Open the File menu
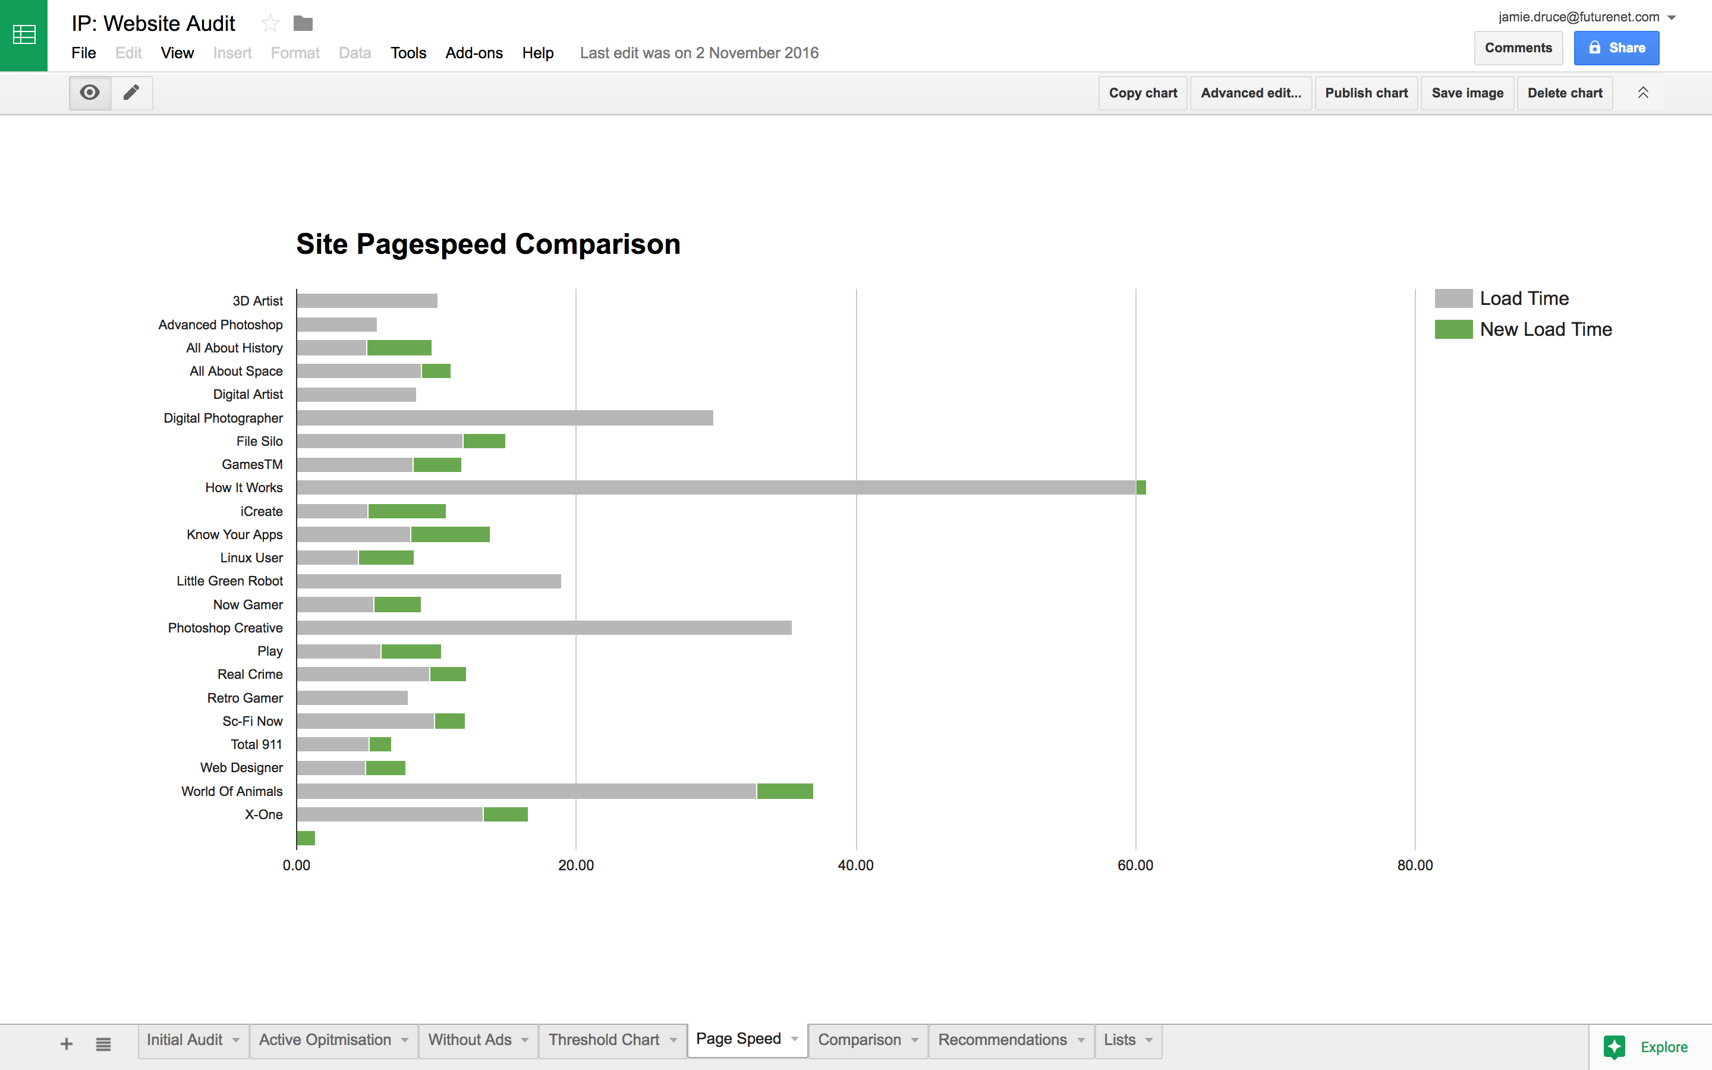Image resolution: width=1712 pixels, height=1070 pixels. (x=83, y=53)
